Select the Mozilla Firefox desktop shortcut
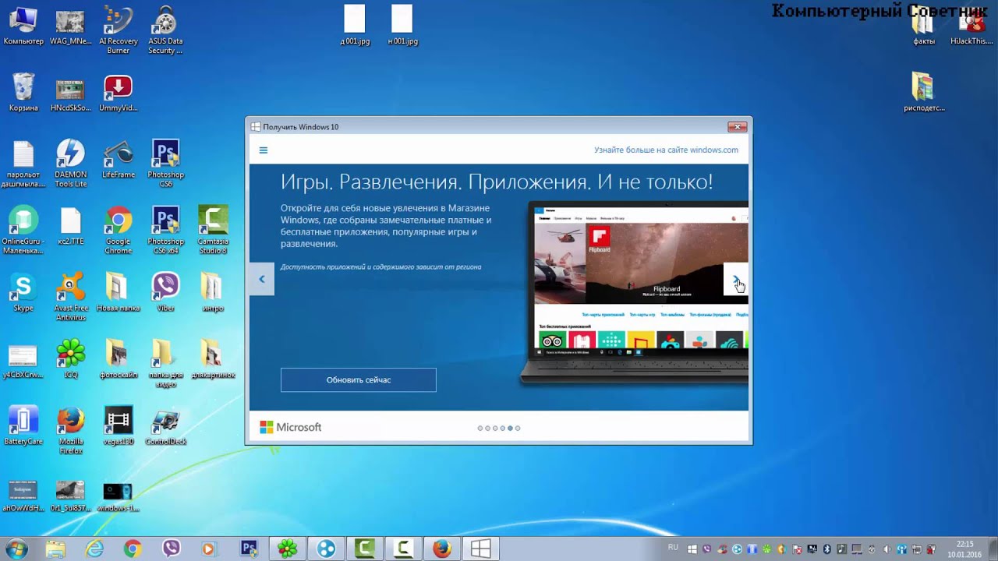 [71, 430]
